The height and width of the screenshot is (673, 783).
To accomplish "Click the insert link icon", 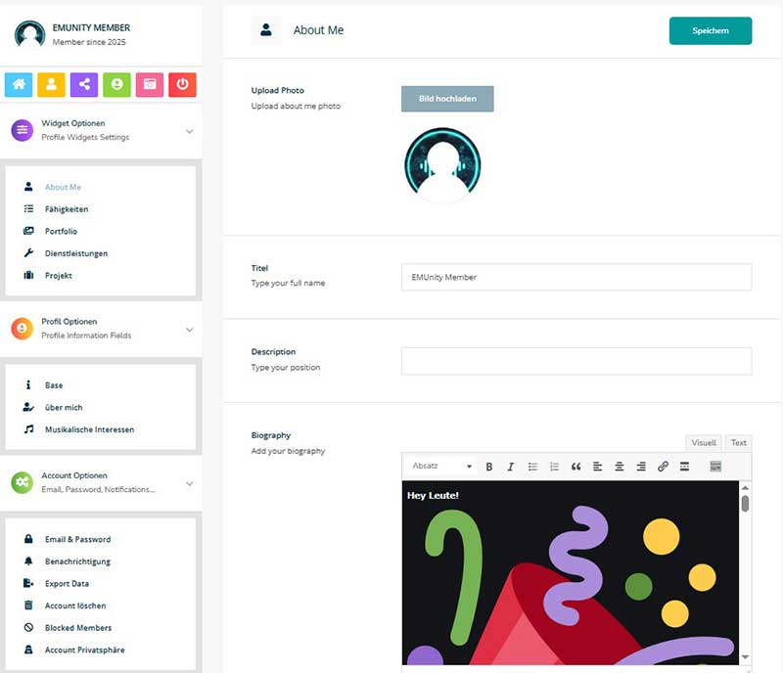I will pos(663,467).
